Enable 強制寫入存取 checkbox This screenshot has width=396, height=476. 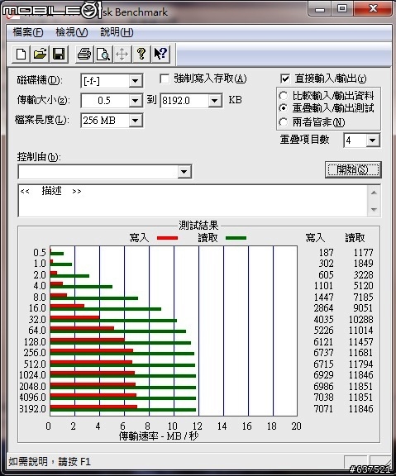pos(165,79)
